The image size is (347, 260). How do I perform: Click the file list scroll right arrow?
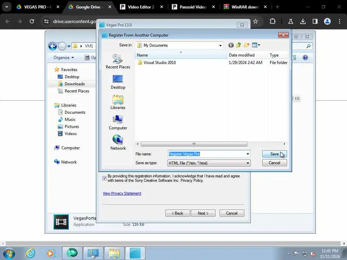tap(284, 144)
